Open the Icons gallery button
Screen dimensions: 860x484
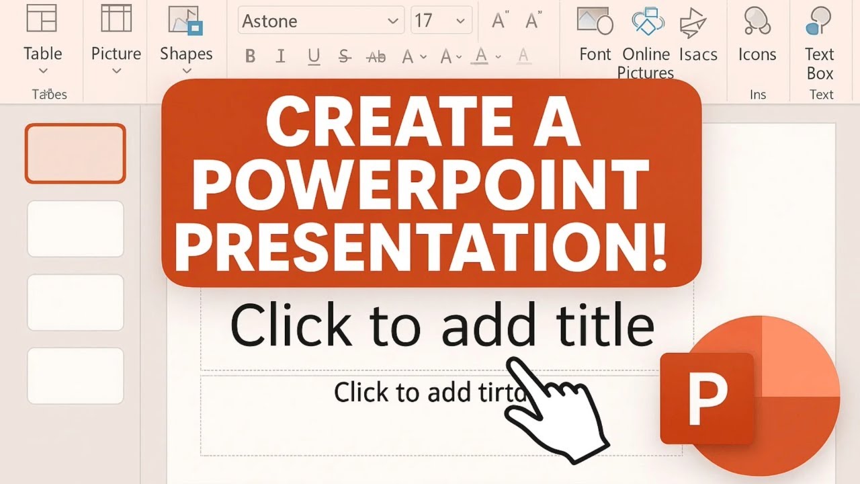coord(757,21)
